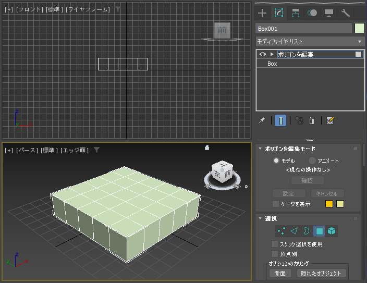Screen dimensions: 367x283
Task: Open the Hierarchy panel tab
Action: (x=296, y=13)
